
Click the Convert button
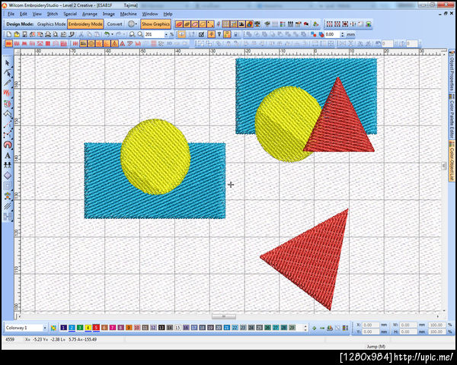(x=114, y=24)
